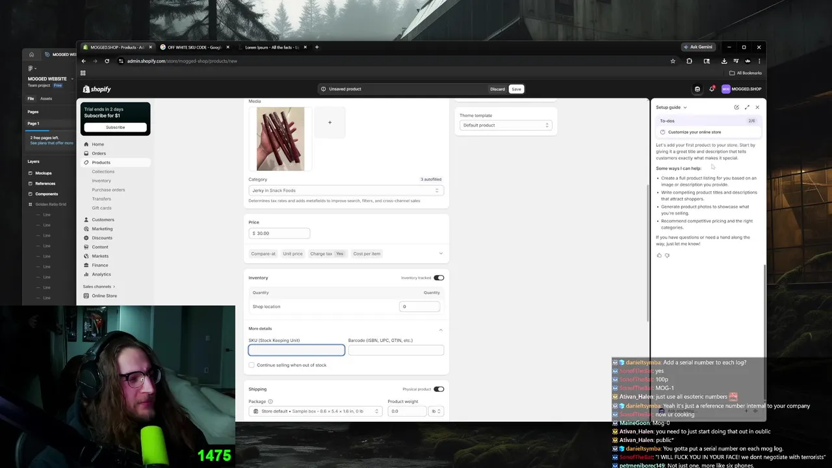The width and height of the screenshot is (832, 468).
Task: Reload the browser page
Action: tap(107, 61)
